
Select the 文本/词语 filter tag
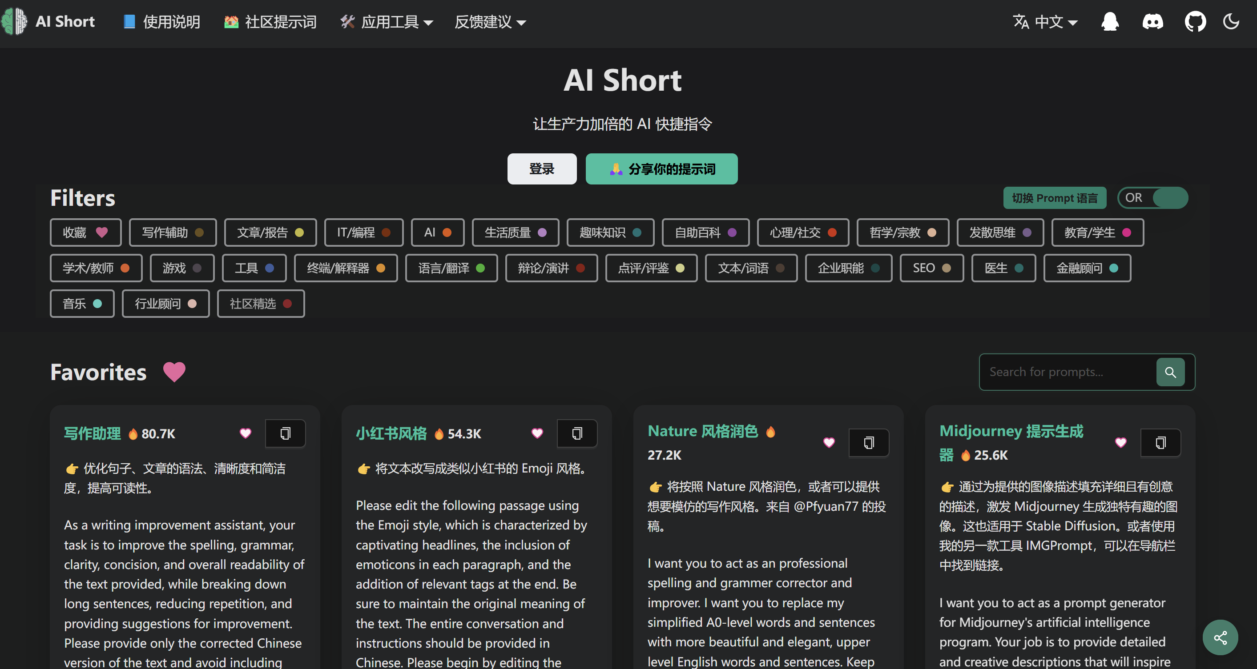[751, 268]
